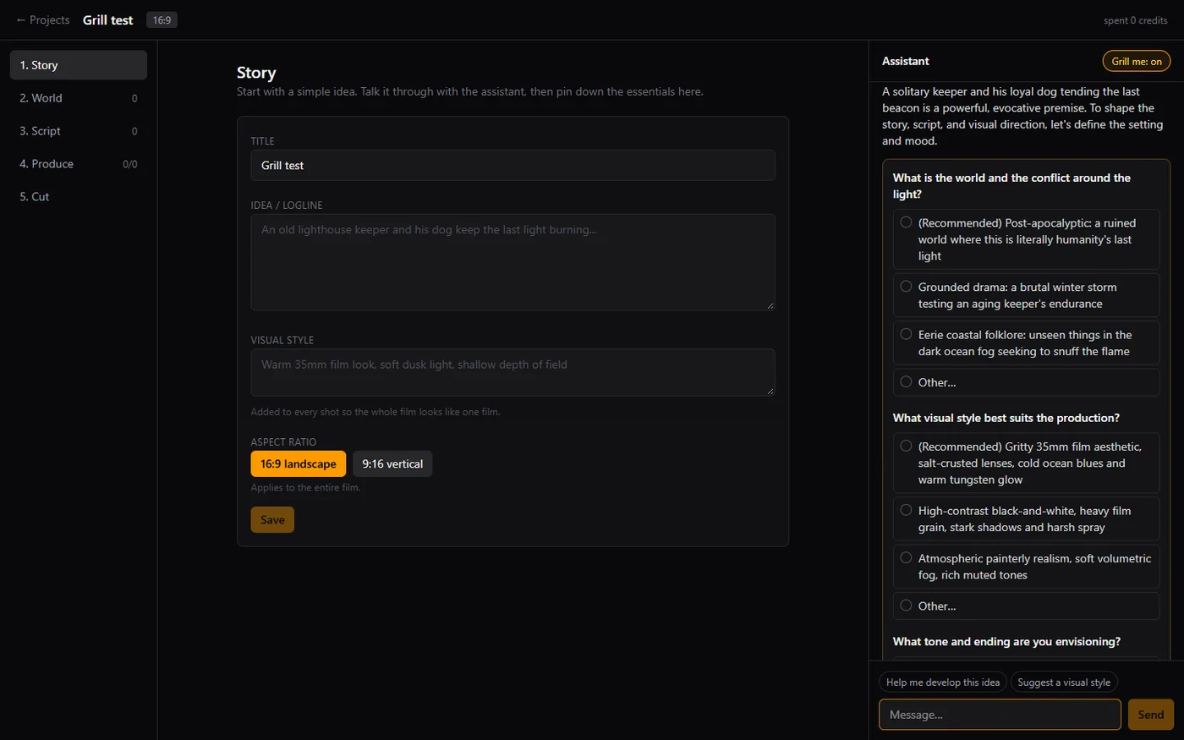Focus the assistant Message input
Screen dimensions: 1184x740
coord(1000,715)
